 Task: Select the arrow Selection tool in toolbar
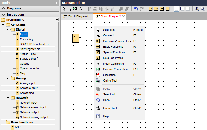(64, 9)
